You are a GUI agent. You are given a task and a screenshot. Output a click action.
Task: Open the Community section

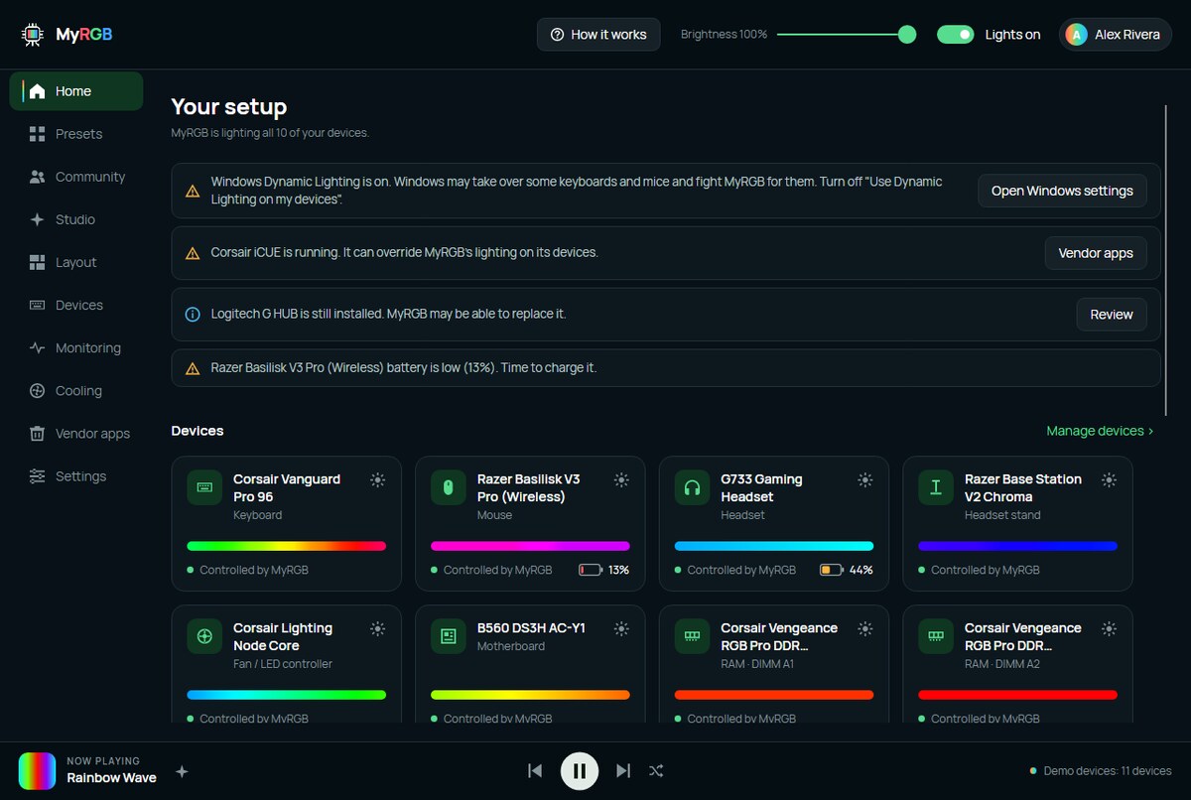click(x=76, y=177)
